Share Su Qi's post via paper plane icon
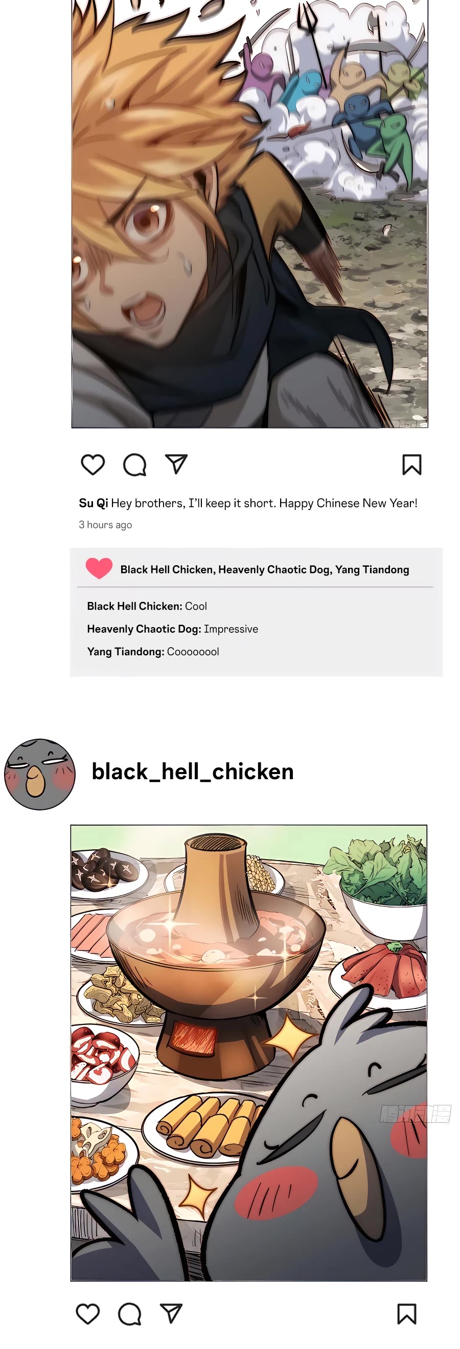The image size is (460, 1349). click(x=176, y=464)
